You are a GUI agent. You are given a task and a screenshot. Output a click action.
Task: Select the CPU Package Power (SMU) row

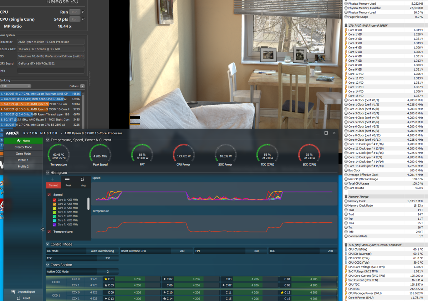[x=386, y=293]
